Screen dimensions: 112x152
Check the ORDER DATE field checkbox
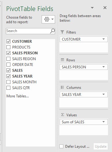8,65
